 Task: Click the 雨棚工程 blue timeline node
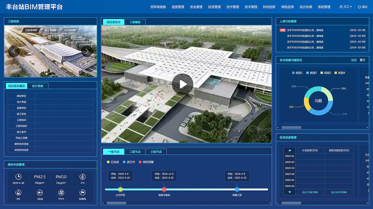point(237,189)
